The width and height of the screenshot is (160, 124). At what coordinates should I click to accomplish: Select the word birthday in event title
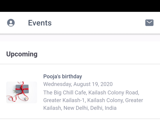click(x=72, y=76)
